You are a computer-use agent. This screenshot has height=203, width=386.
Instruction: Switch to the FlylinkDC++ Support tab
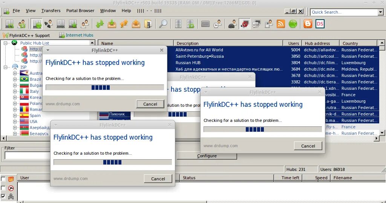coord(26,35)
